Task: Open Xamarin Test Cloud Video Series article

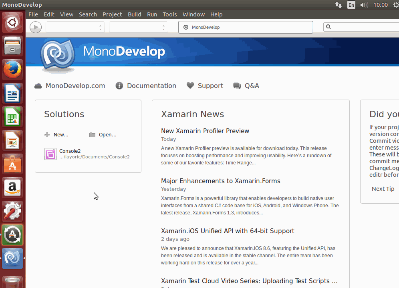Action: tap(249, 281)
